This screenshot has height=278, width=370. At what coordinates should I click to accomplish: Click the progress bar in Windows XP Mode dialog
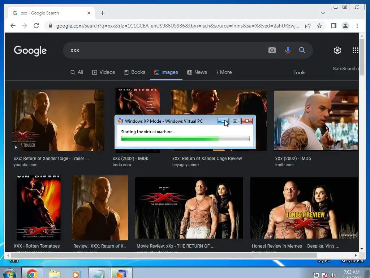pos(185,139)
